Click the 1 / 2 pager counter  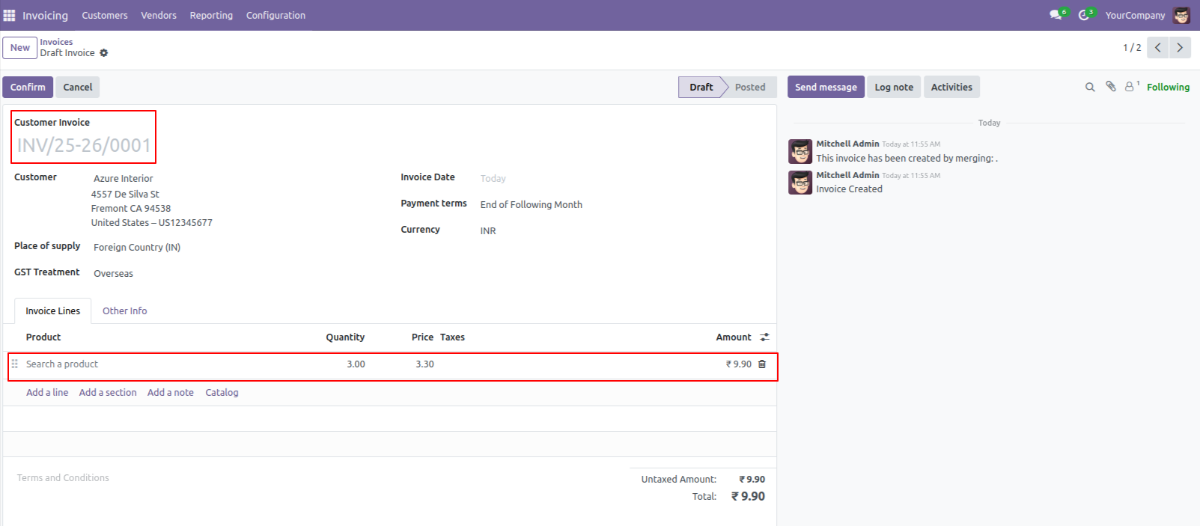pos(1132,47)
